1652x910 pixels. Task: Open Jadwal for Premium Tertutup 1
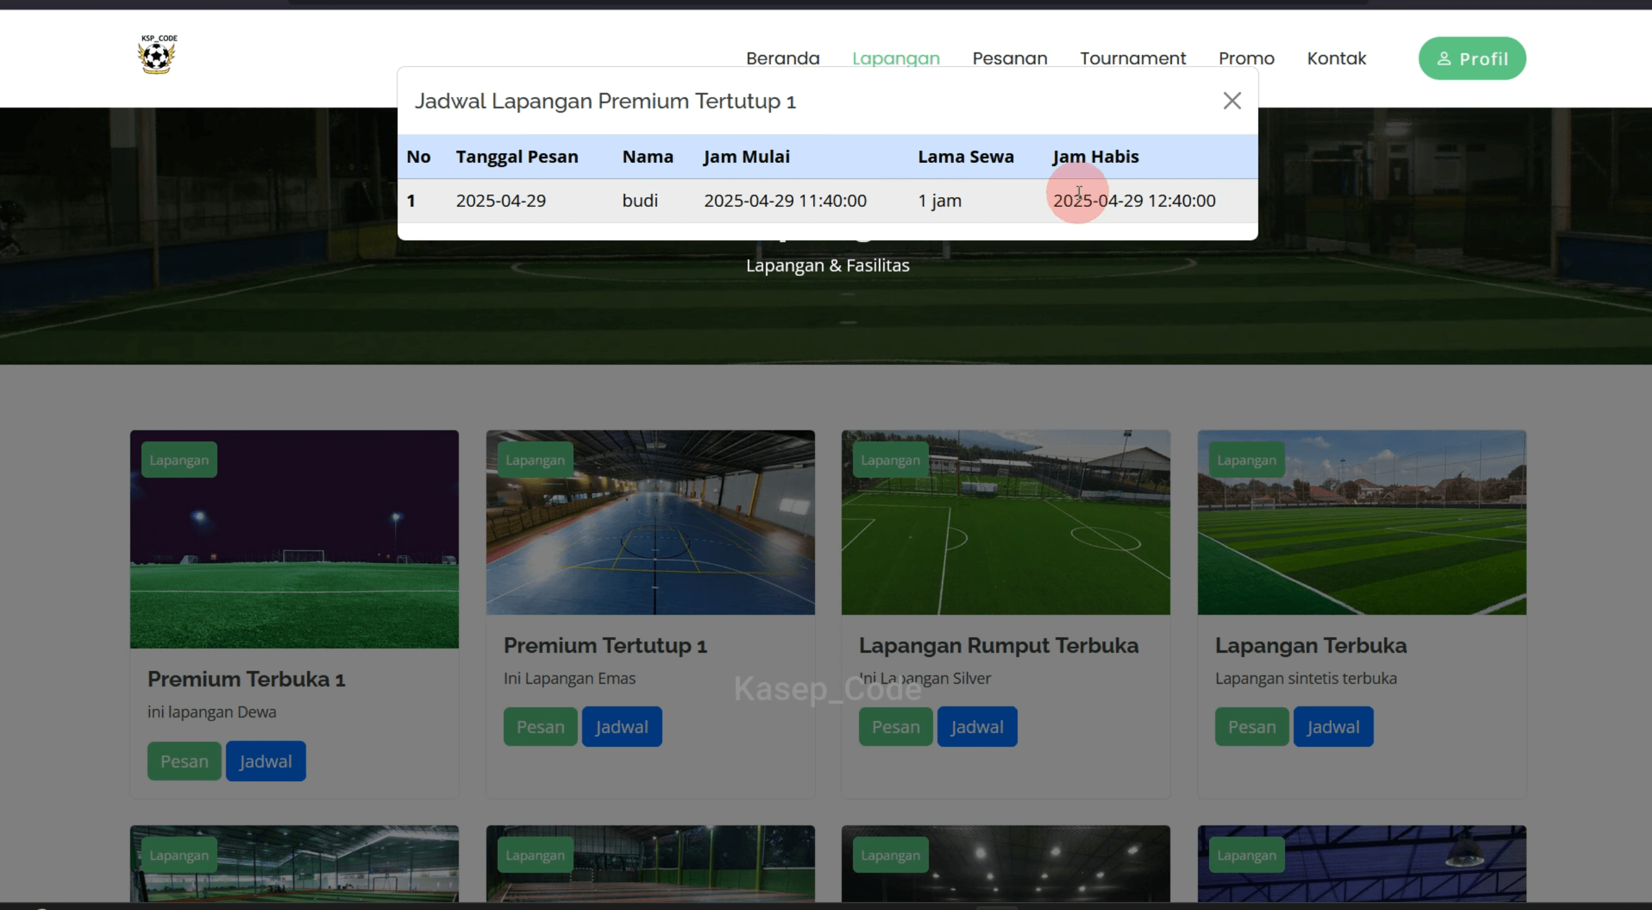622,726
